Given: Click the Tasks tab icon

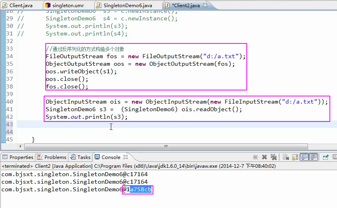Looking at the screenshot, I should pos(73,157).
